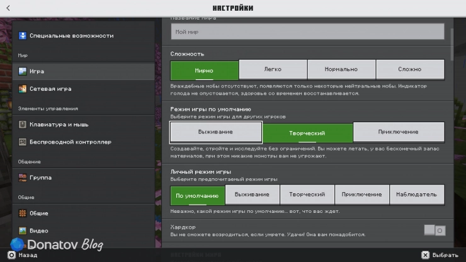Select Творческий as default game mode

pyautogui.click(x=307, y=133)
